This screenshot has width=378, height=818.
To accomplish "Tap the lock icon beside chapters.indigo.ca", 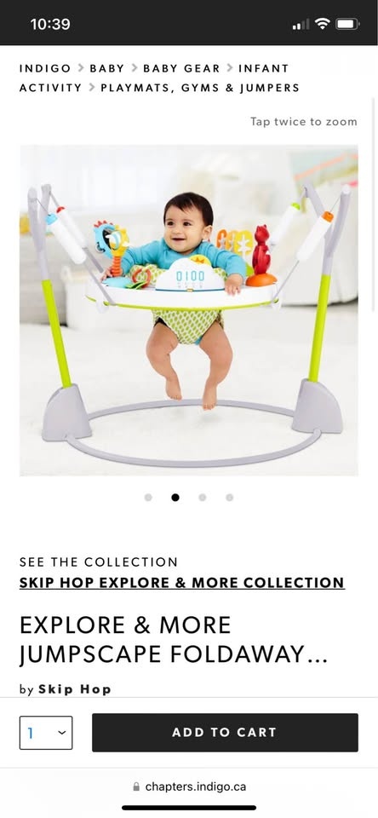I will pos(136,786).
